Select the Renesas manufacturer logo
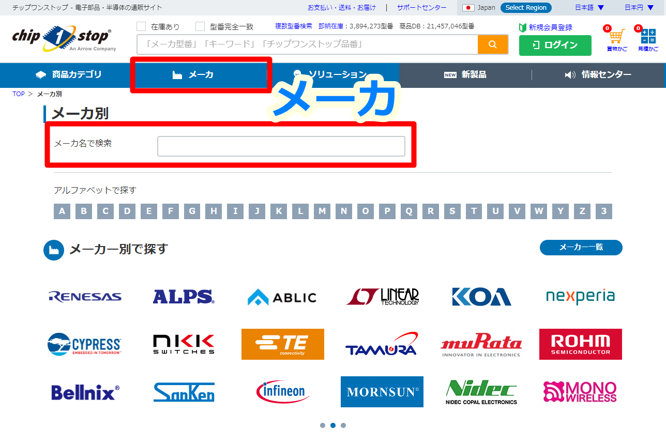This screenshot has width=666, height=444. (x=85, y=297)
